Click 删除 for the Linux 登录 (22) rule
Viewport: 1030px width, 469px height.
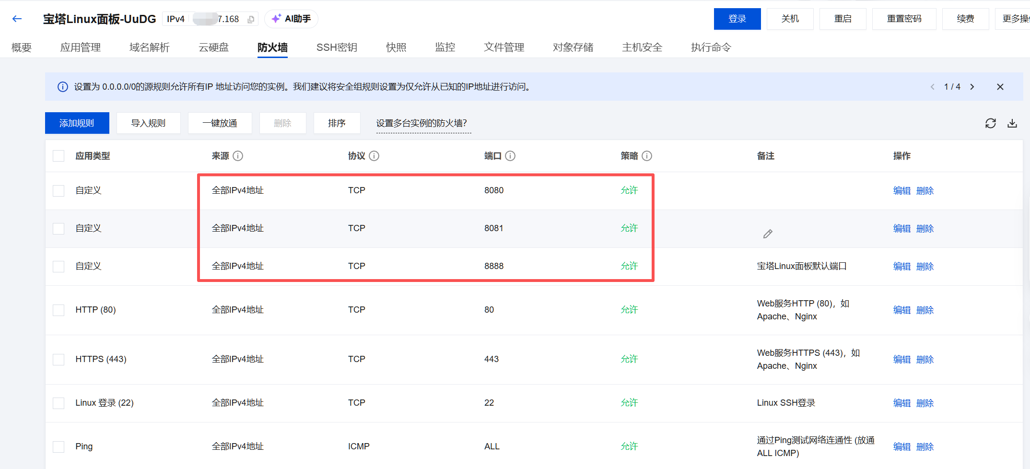(x=925, y=403)
